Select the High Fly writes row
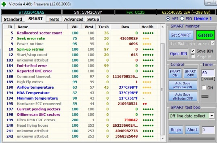Viewport: 217px width, 143px height. pyautogui.click(x=82, y=82)
